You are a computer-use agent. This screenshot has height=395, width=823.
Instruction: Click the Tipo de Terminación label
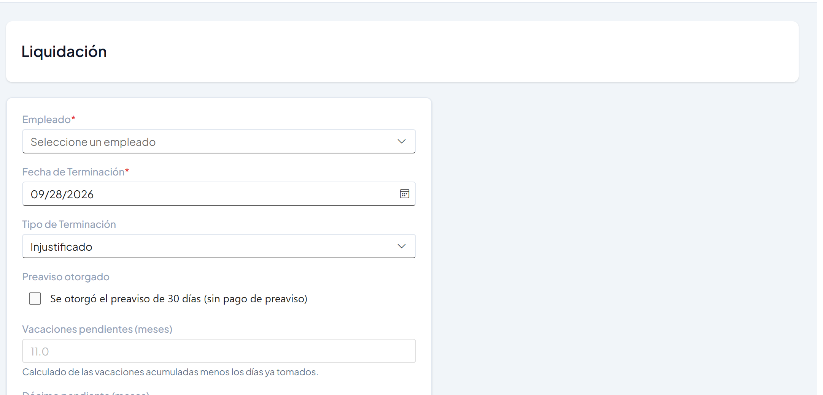click(69, 224)
